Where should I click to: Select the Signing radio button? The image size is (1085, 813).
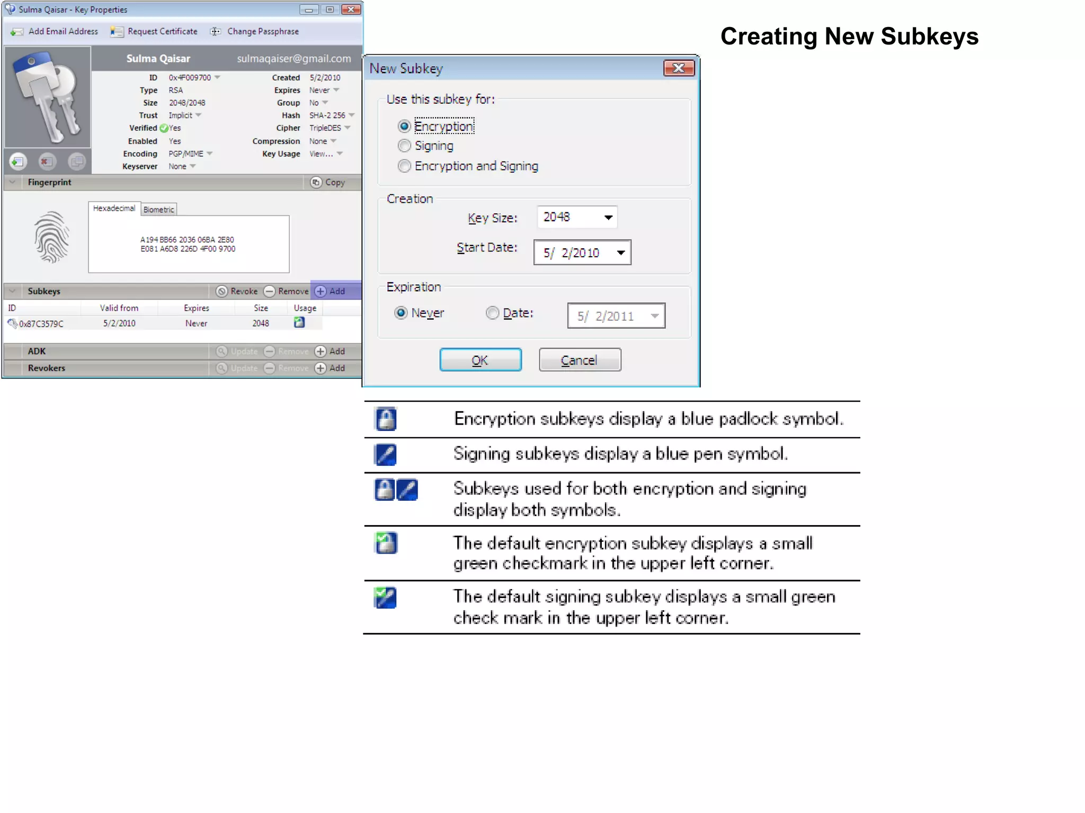pyautogui.click(x=404, y=146)
